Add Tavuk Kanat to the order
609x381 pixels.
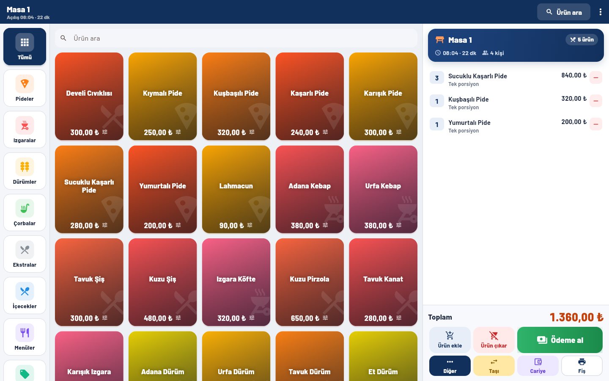tap(383, 282)
